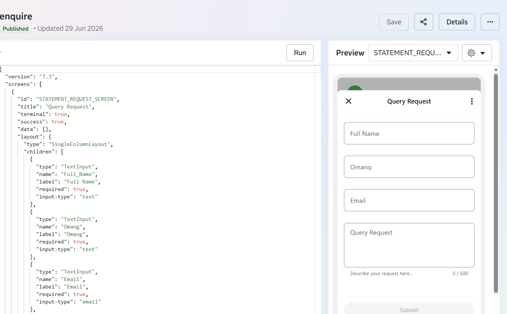Click the "title": "Query Request" code line
Image resolution: width=507 pixels, height=314 pixels.
(55, 107)
